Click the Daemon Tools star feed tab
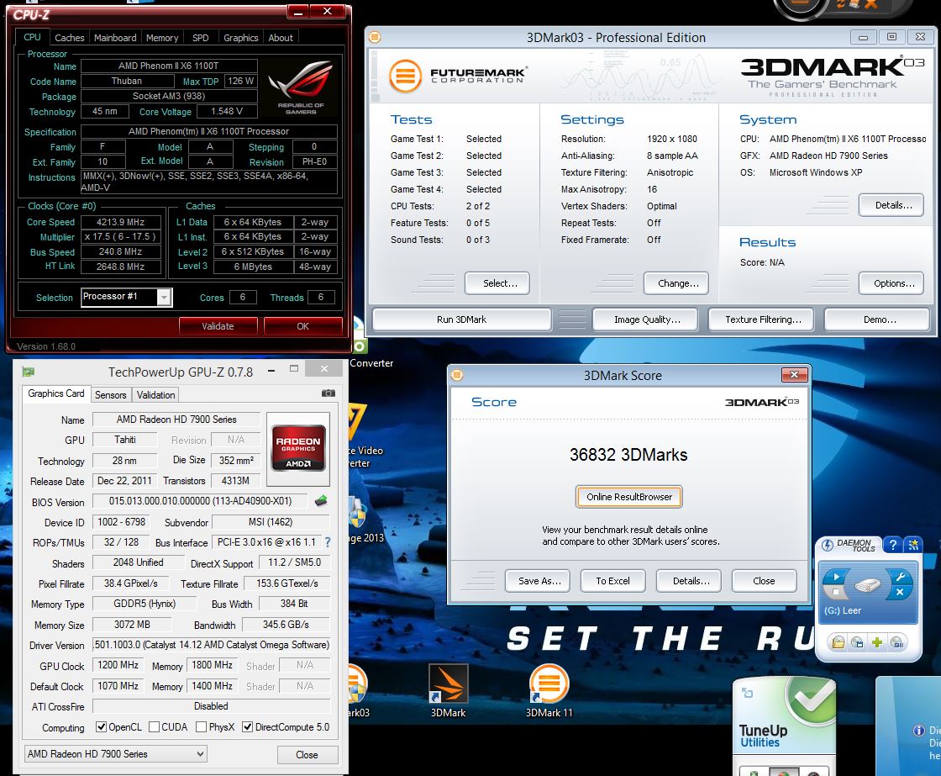This screenshot has width=941, height=776. pos(913,545)
